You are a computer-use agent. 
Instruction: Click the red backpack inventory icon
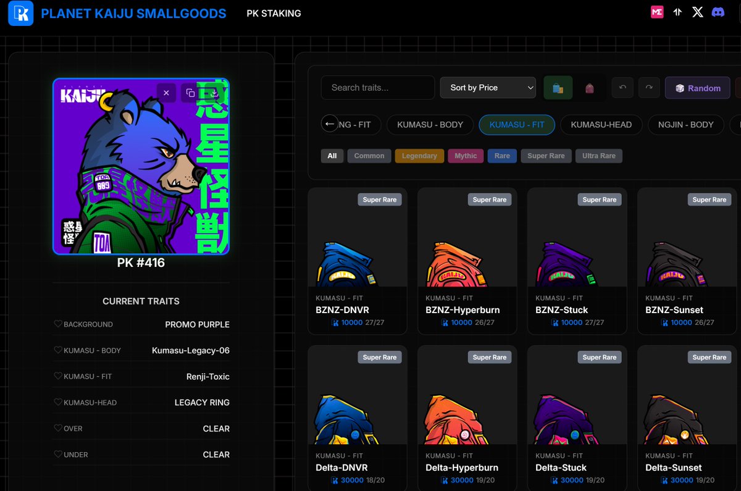[x=589, y=88]
